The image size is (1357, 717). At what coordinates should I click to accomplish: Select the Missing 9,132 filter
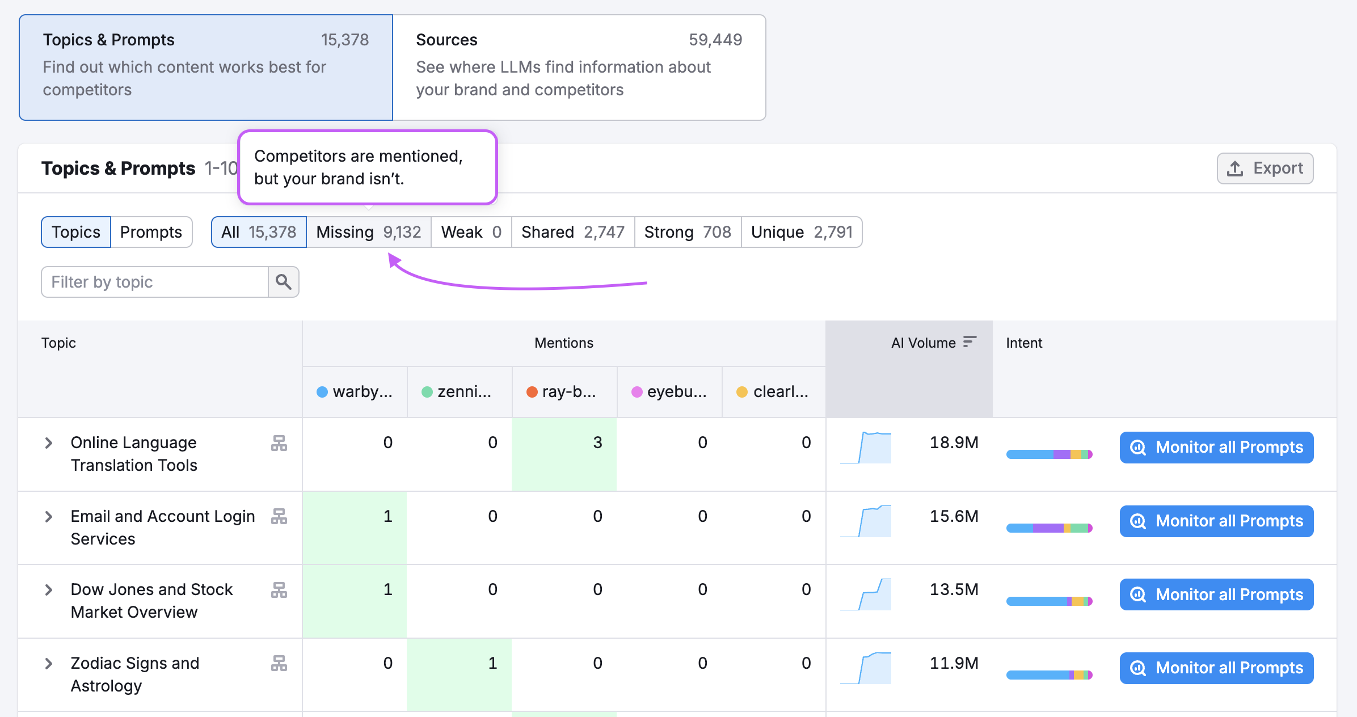(x=368, y=231)
